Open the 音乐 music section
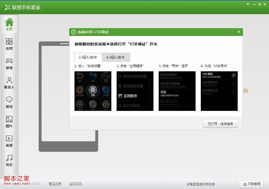269x189 pixels. pos(9,160)
